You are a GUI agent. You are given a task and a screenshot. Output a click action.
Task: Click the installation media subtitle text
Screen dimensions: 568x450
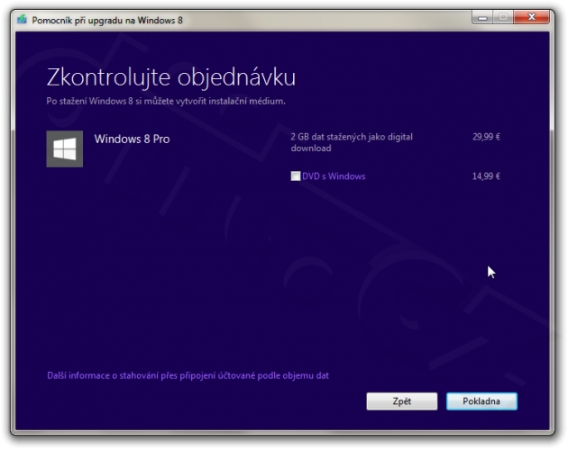[x=166, y=101]
